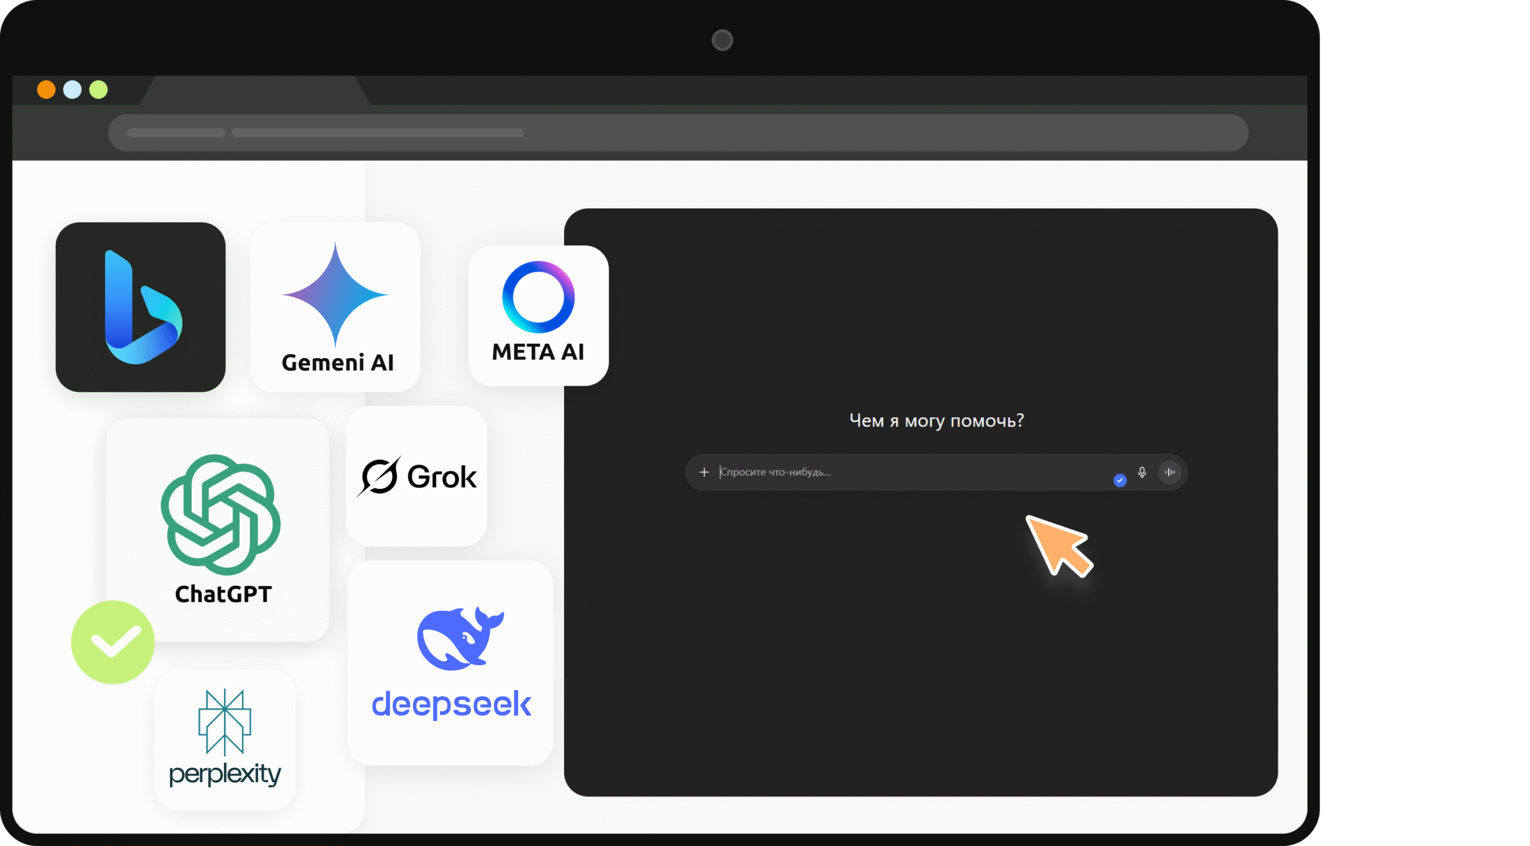This screenshot has width=1530, height=846.
Task: Click the Bing logo tile
Action: [140, 307]
